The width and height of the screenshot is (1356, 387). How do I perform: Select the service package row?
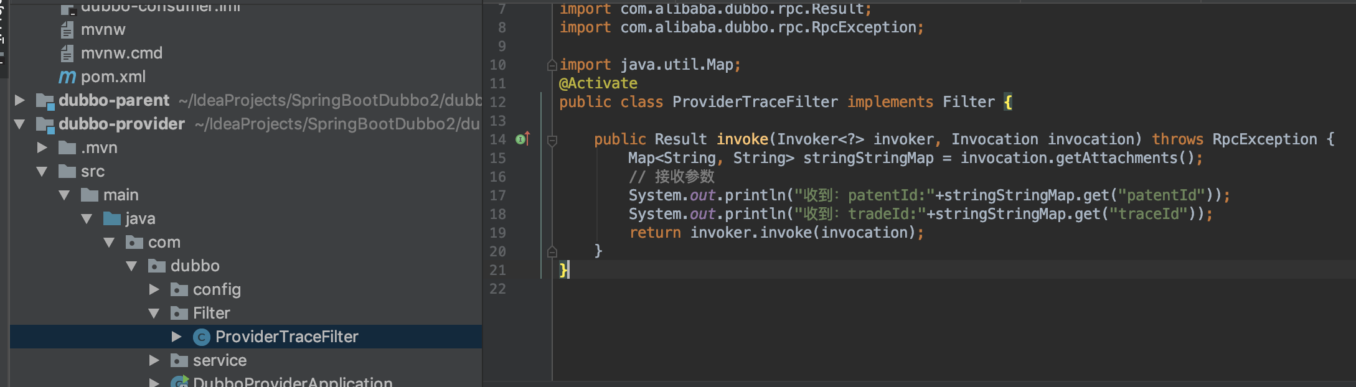pos(246,360)
